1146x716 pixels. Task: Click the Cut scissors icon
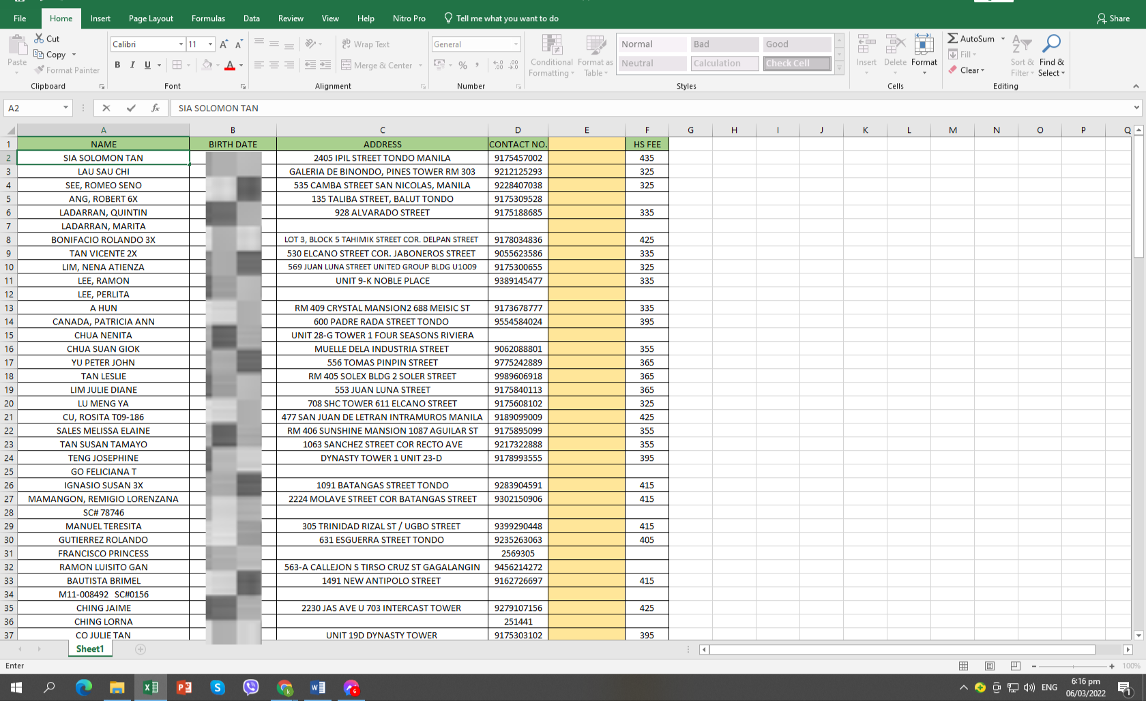pos(40,39)
